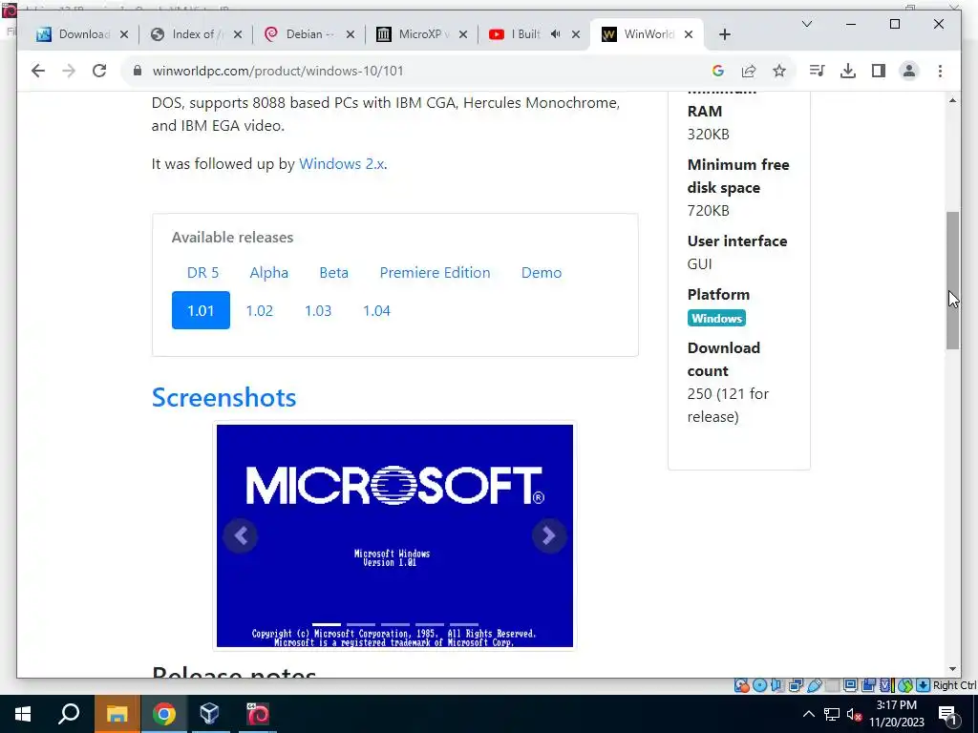This screenshot has height=733, width=978.
Task: Click the scrollbar down arrow
Action: (952, 669)
